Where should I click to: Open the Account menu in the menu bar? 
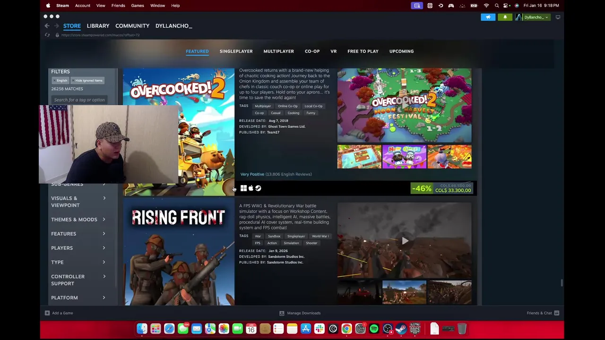82,6
